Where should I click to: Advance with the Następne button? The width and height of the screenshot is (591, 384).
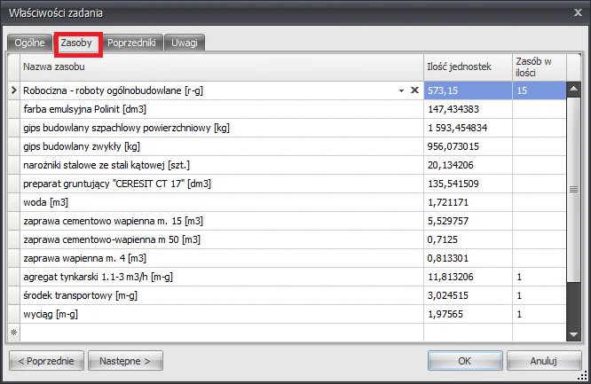click(125, 361)
